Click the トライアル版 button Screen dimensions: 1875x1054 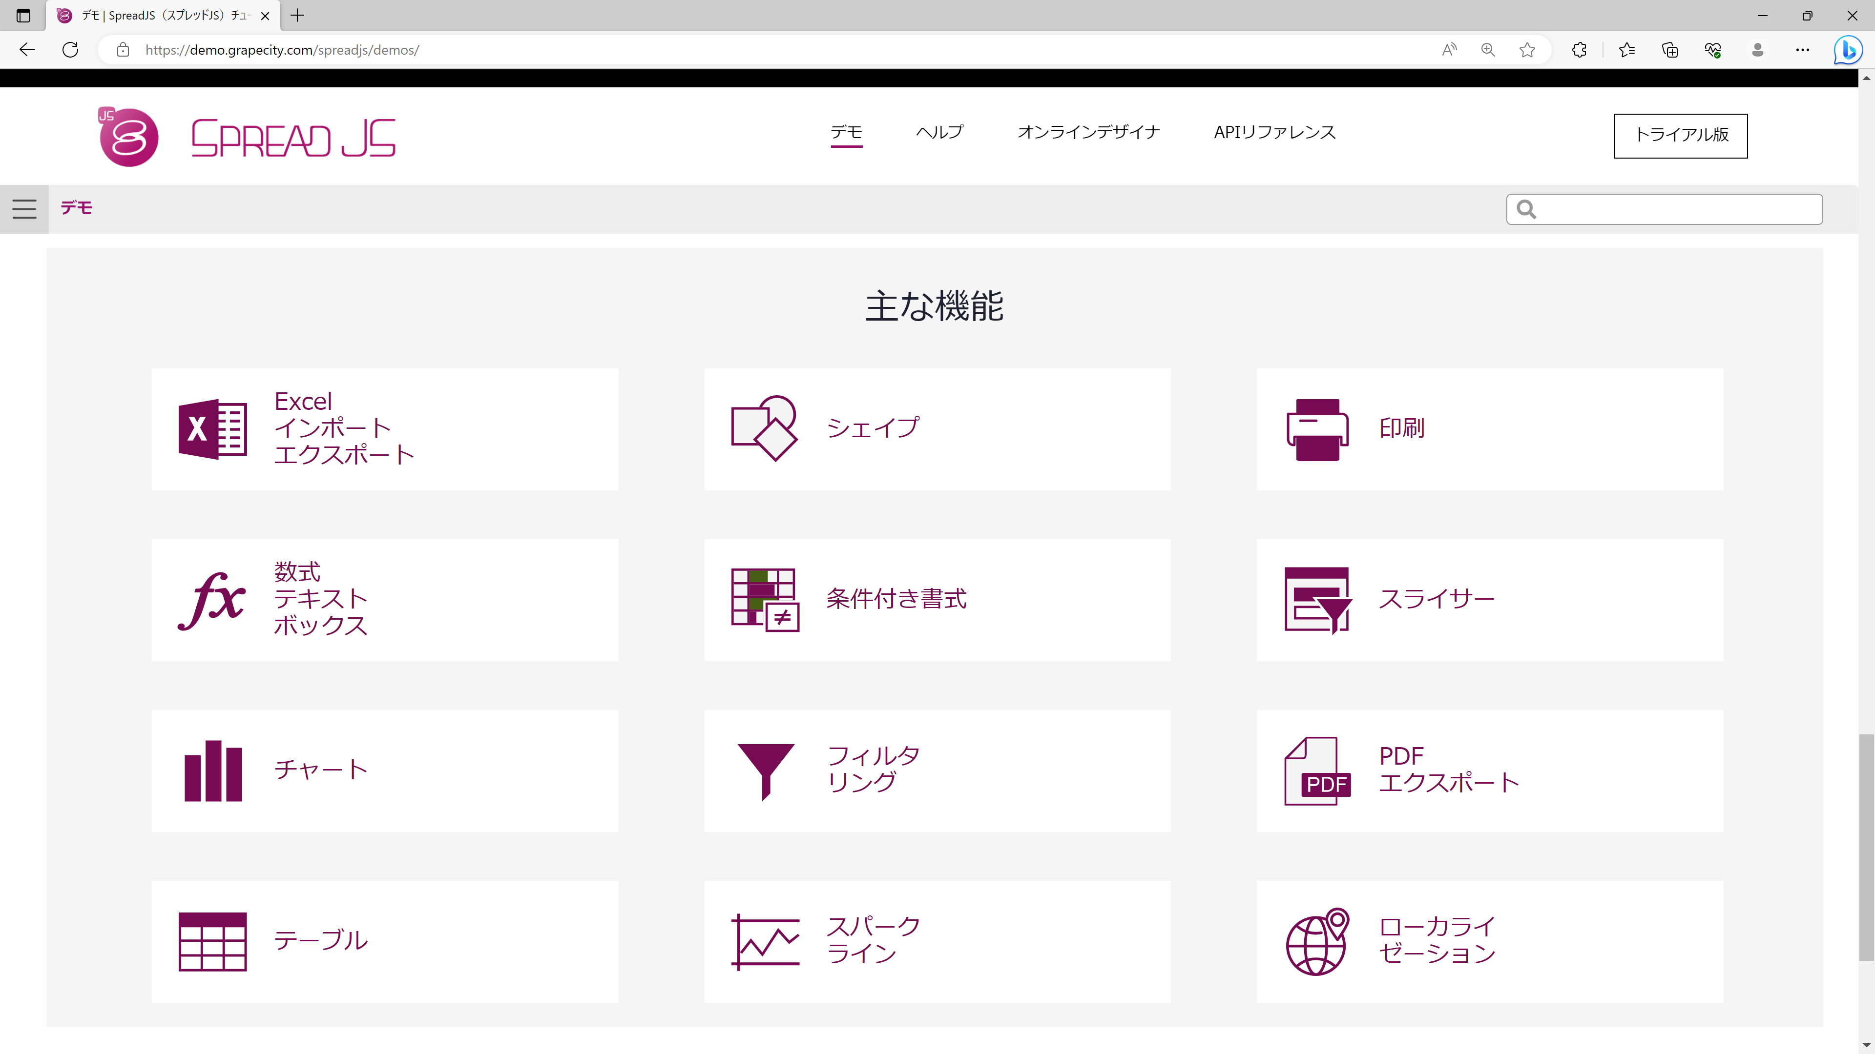(x=1681, y=135)
